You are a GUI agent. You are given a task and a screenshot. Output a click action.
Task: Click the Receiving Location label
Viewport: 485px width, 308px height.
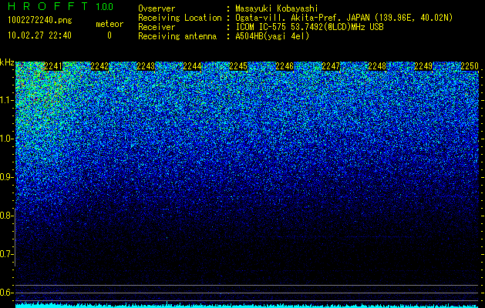(x=180, y=18)
